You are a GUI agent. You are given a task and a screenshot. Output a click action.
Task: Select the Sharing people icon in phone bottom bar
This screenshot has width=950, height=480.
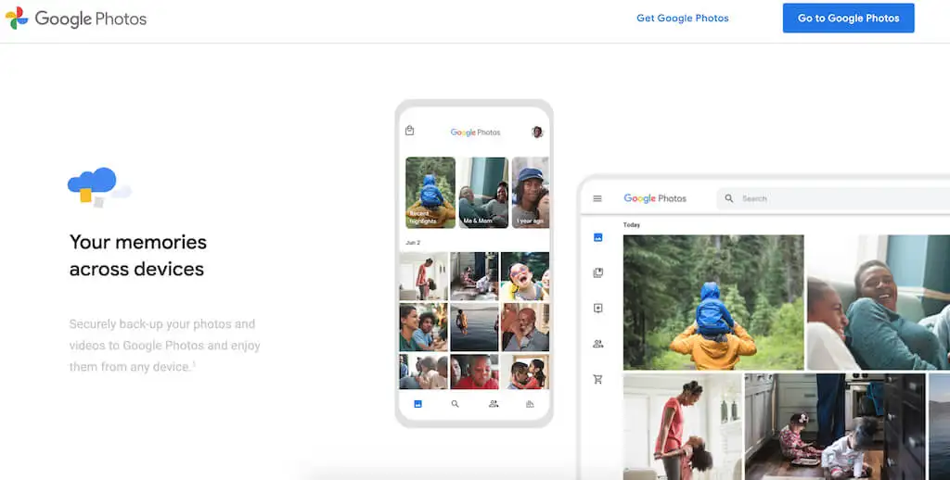point(494,404)
